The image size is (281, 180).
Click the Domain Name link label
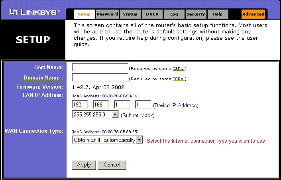(43, 77)
